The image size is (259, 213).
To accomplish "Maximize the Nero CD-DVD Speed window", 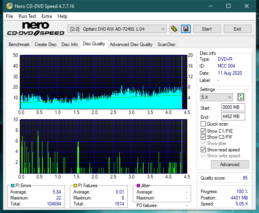I will pyautogui.click(x=228, y=6).
